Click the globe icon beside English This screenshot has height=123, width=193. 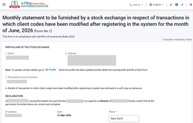[x=151, y=5]
